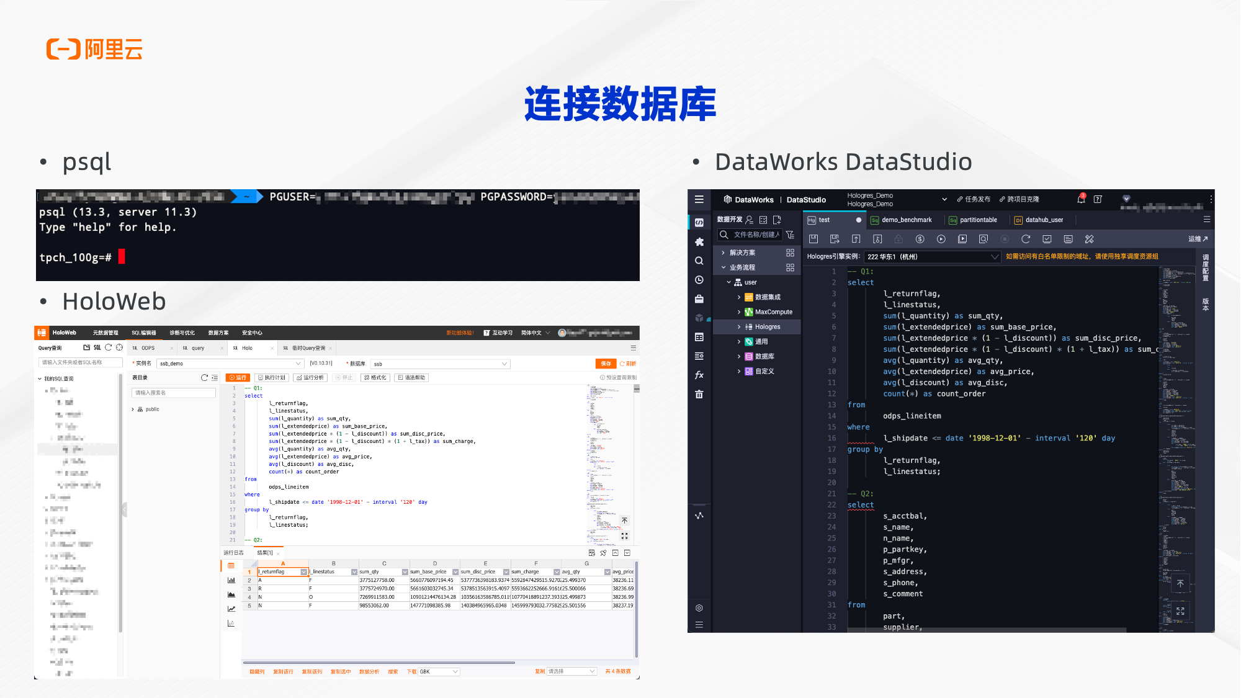Viewport: 1241px width, 698px height.
Task: Click the refresh icon in DataStudio toolbar
Action: tap(1025, 239)
